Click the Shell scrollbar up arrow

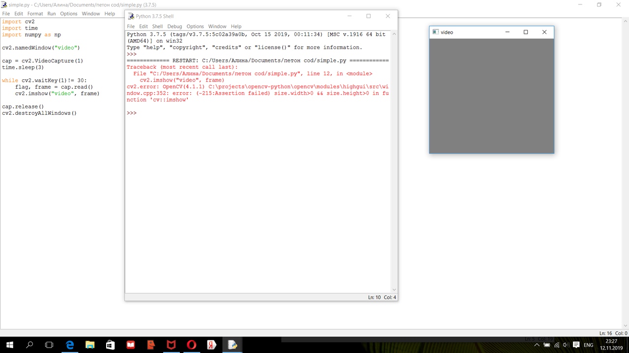(x=394, y=34)
